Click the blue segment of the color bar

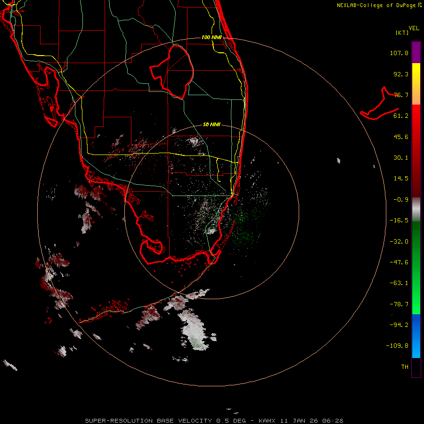pos(416,336)
